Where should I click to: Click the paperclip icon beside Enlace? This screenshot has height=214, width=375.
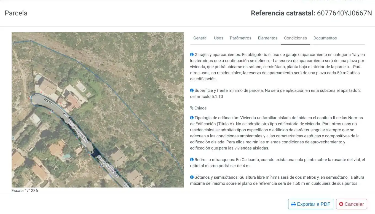pyautogui.click(x=192, y=108)
